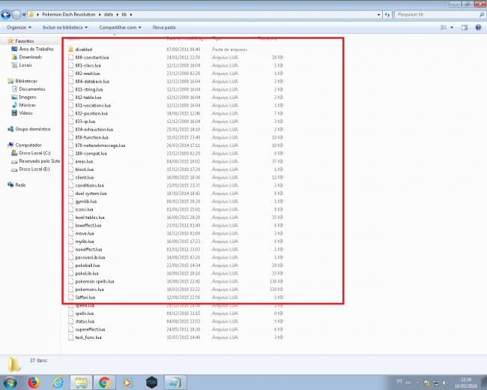Open the recent locations dropdown beside navigation arrows
487x390 pixels.
[24, 14]
